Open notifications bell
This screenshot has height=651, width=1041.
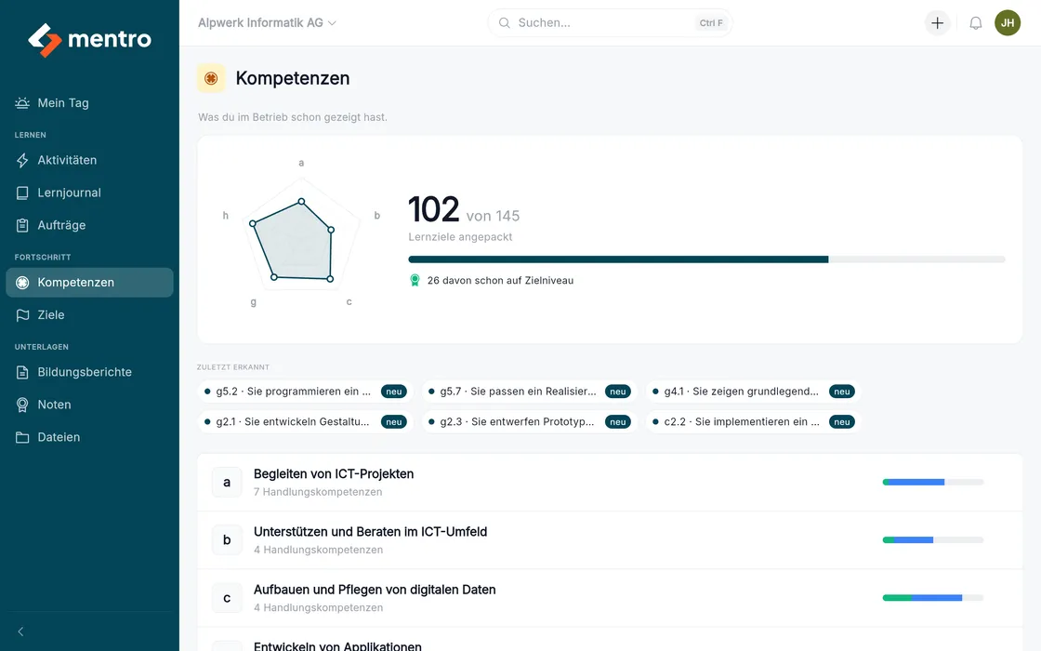tap(975, 22)
